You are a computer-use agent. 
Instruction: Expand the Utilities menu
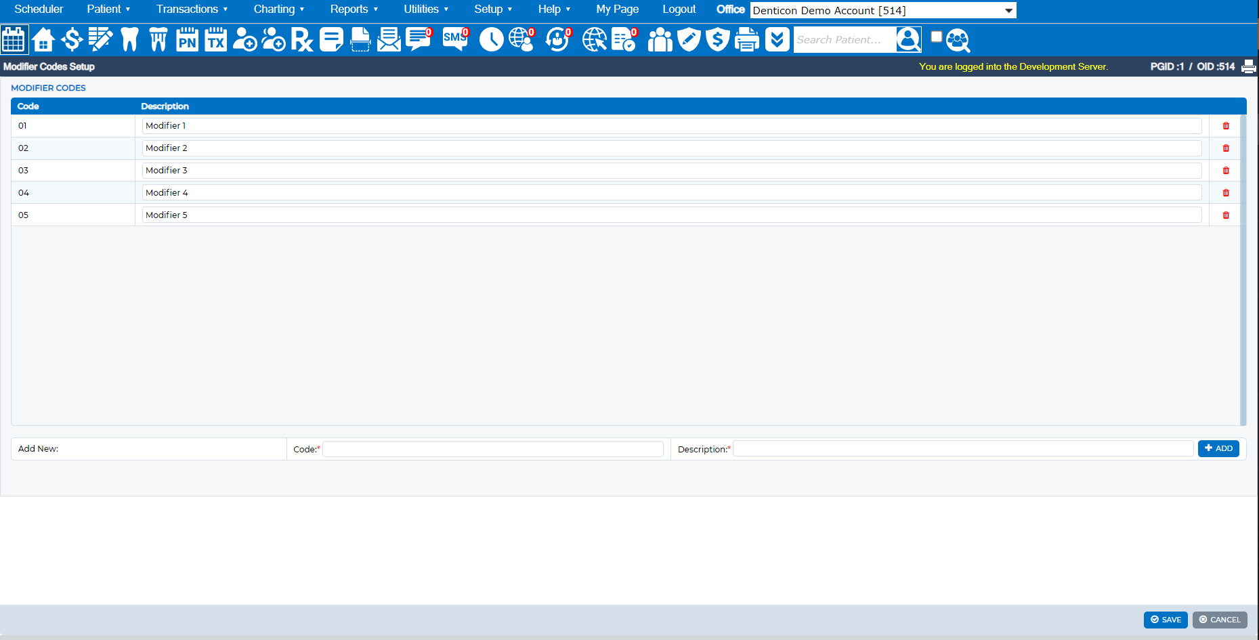pyautogui.click(x=426, y=9)
